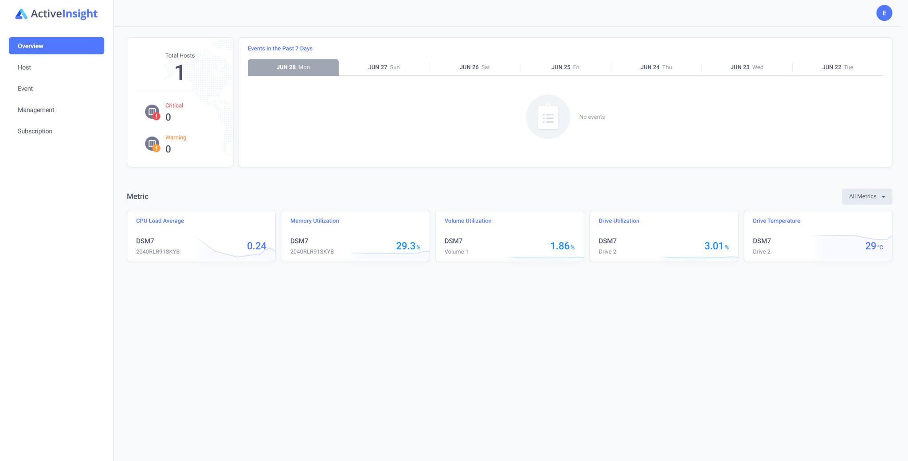Click Volume 1 in Volume Utilization card

coord(456,252)
